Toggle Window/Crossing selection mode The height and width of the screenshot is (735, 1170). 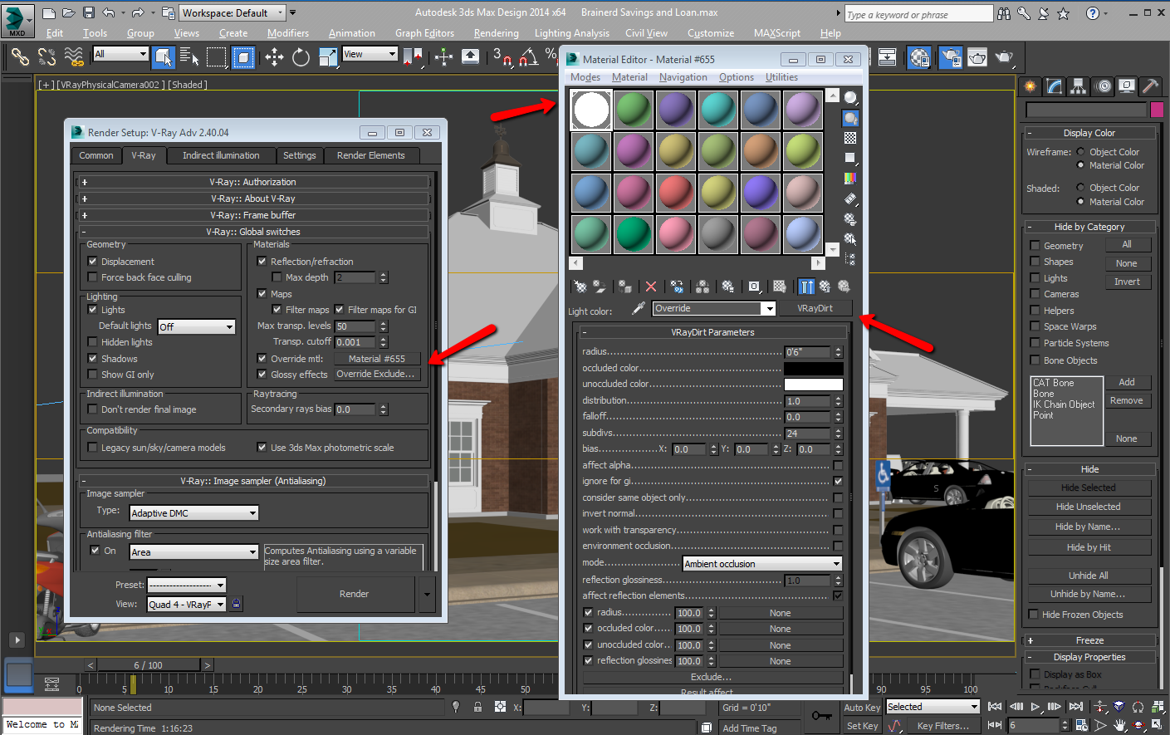point(243,56)
